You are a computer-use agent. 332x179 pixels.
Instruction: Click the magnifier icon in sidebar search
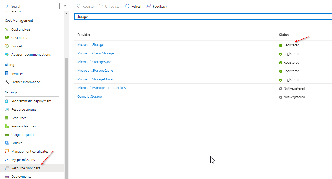pyautogui.click(x=8, y=6)
